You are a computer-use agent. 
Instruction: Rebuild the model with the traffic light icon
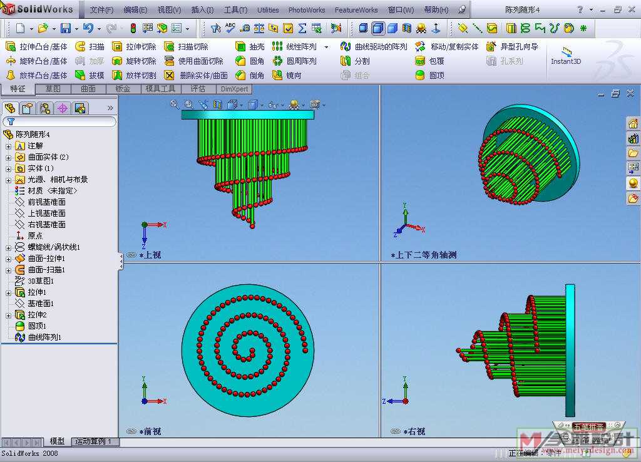133,28
